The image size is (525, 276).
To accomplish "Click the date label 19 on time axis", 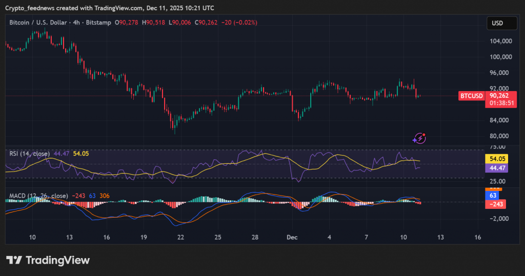I will click(x=144, y=237).
